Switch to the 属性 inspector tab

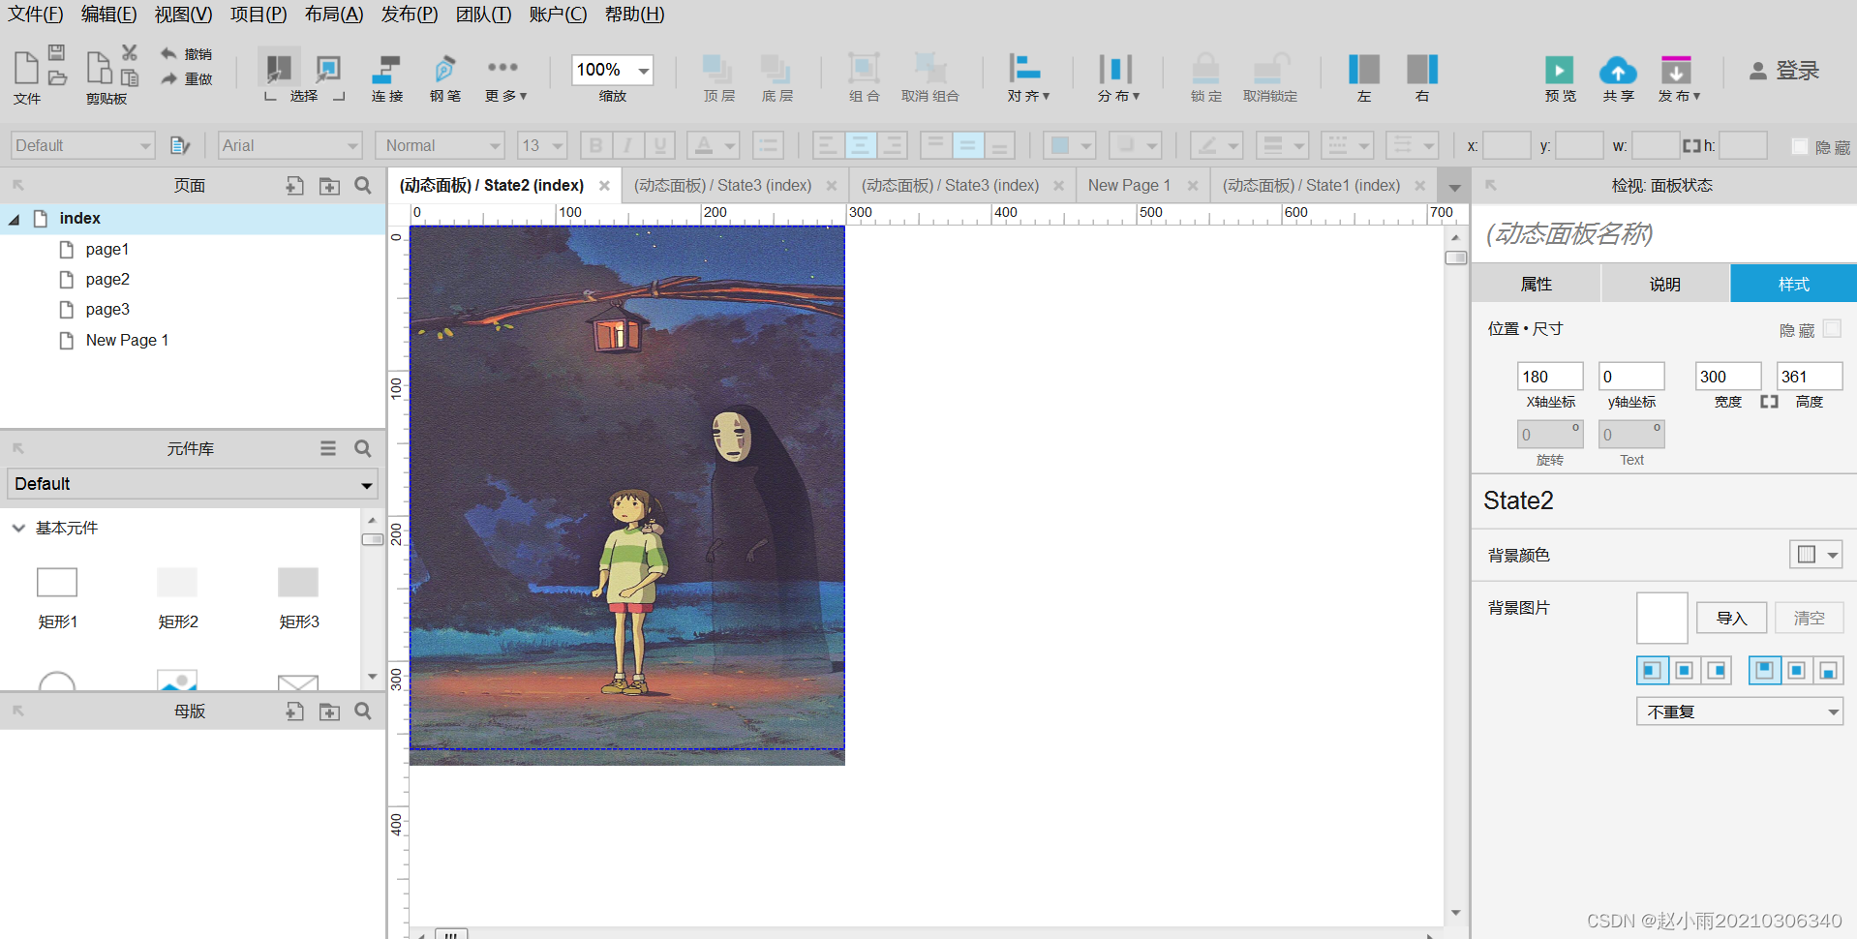click(x=1536, y=284)
